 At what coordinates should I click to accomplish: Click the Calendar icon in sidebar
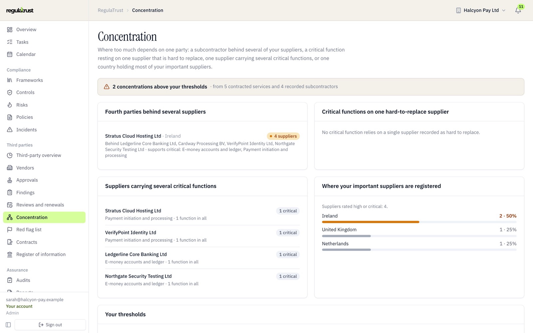tap(10, 54)
